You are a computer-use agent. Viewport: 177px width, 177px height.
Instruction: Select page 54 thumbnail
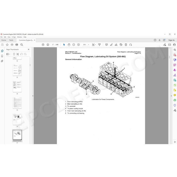17,86
